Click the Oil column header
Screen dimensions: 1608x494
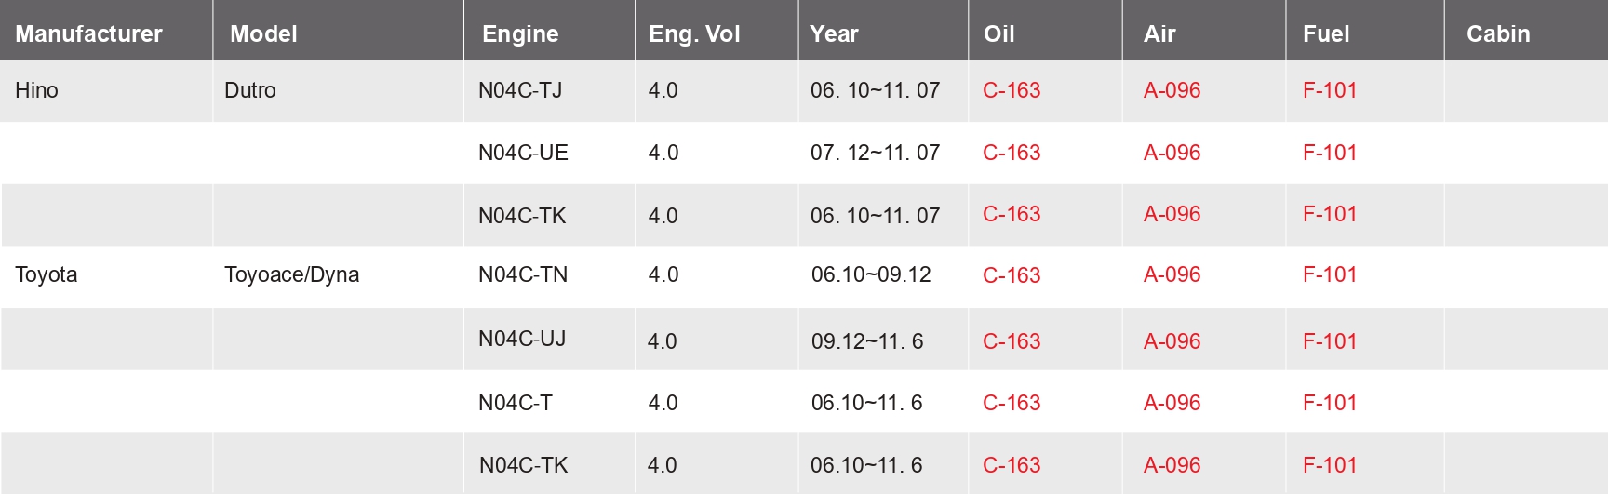click(998, 34)
